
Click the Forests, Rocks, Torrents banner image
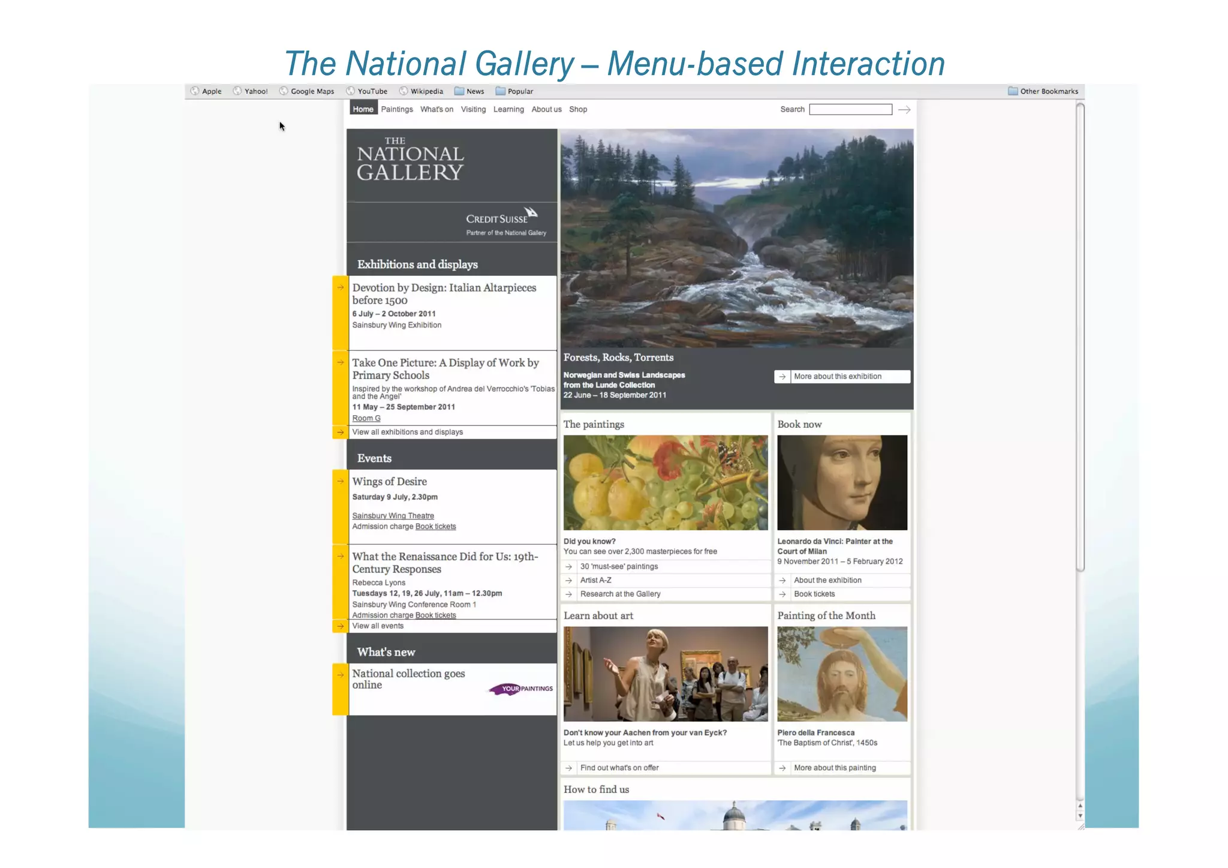[x=737, y=238]
